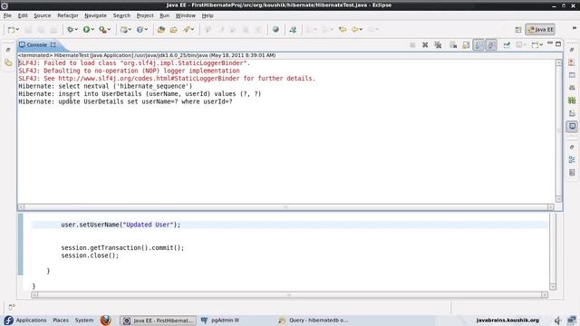Viewport: 580px width, 326px height.
Task: Launch Firefox from the taskbar
Action: pos(106,320)
